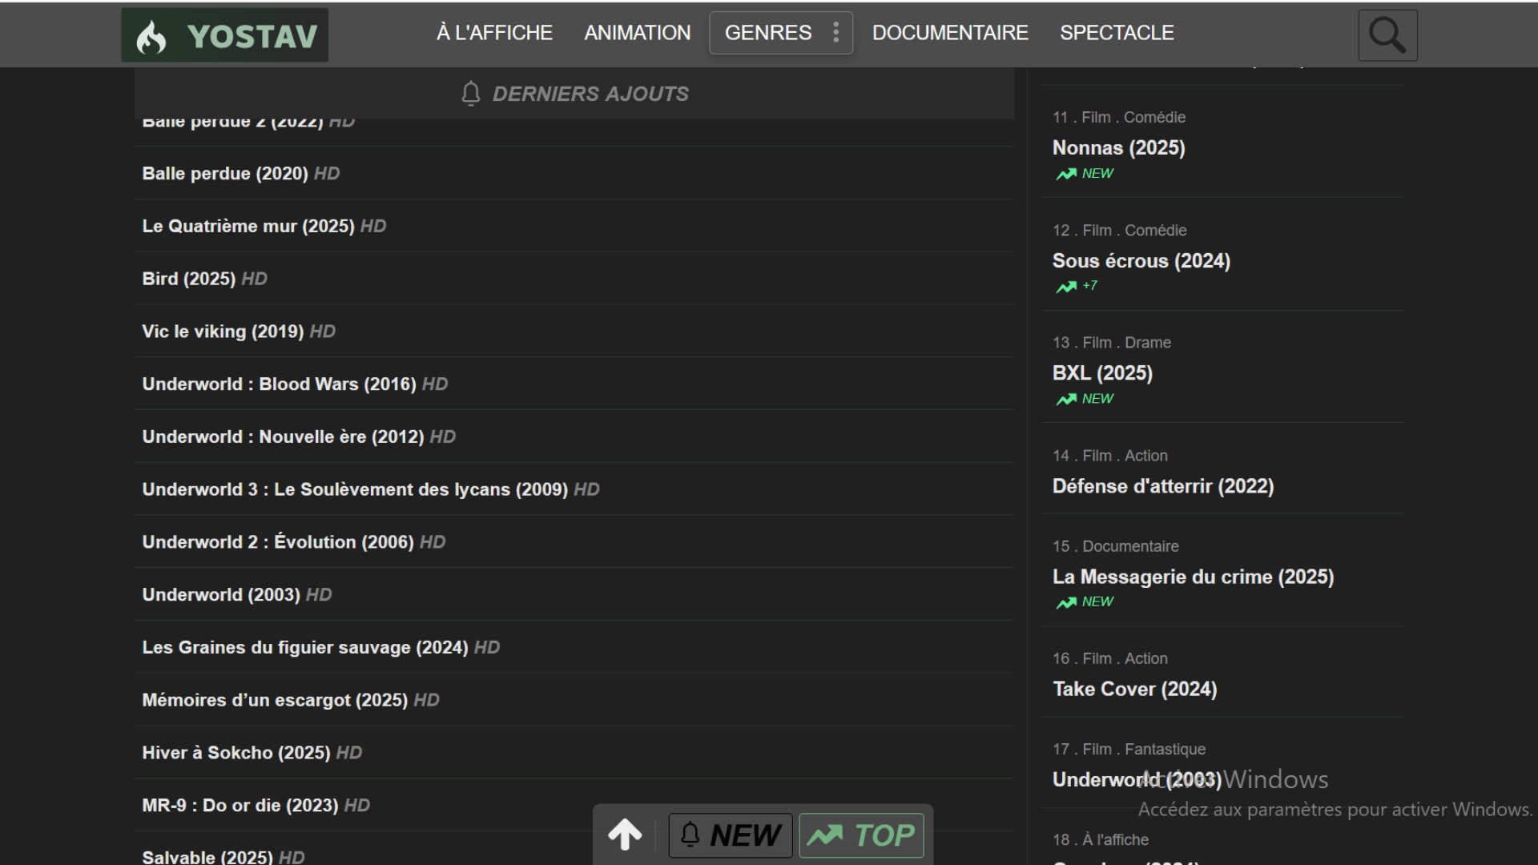Viewport: 1538px width, 865px height.
Task: Open Défense d'atterrir (2022) in top list
Action: click(1162, 486)
